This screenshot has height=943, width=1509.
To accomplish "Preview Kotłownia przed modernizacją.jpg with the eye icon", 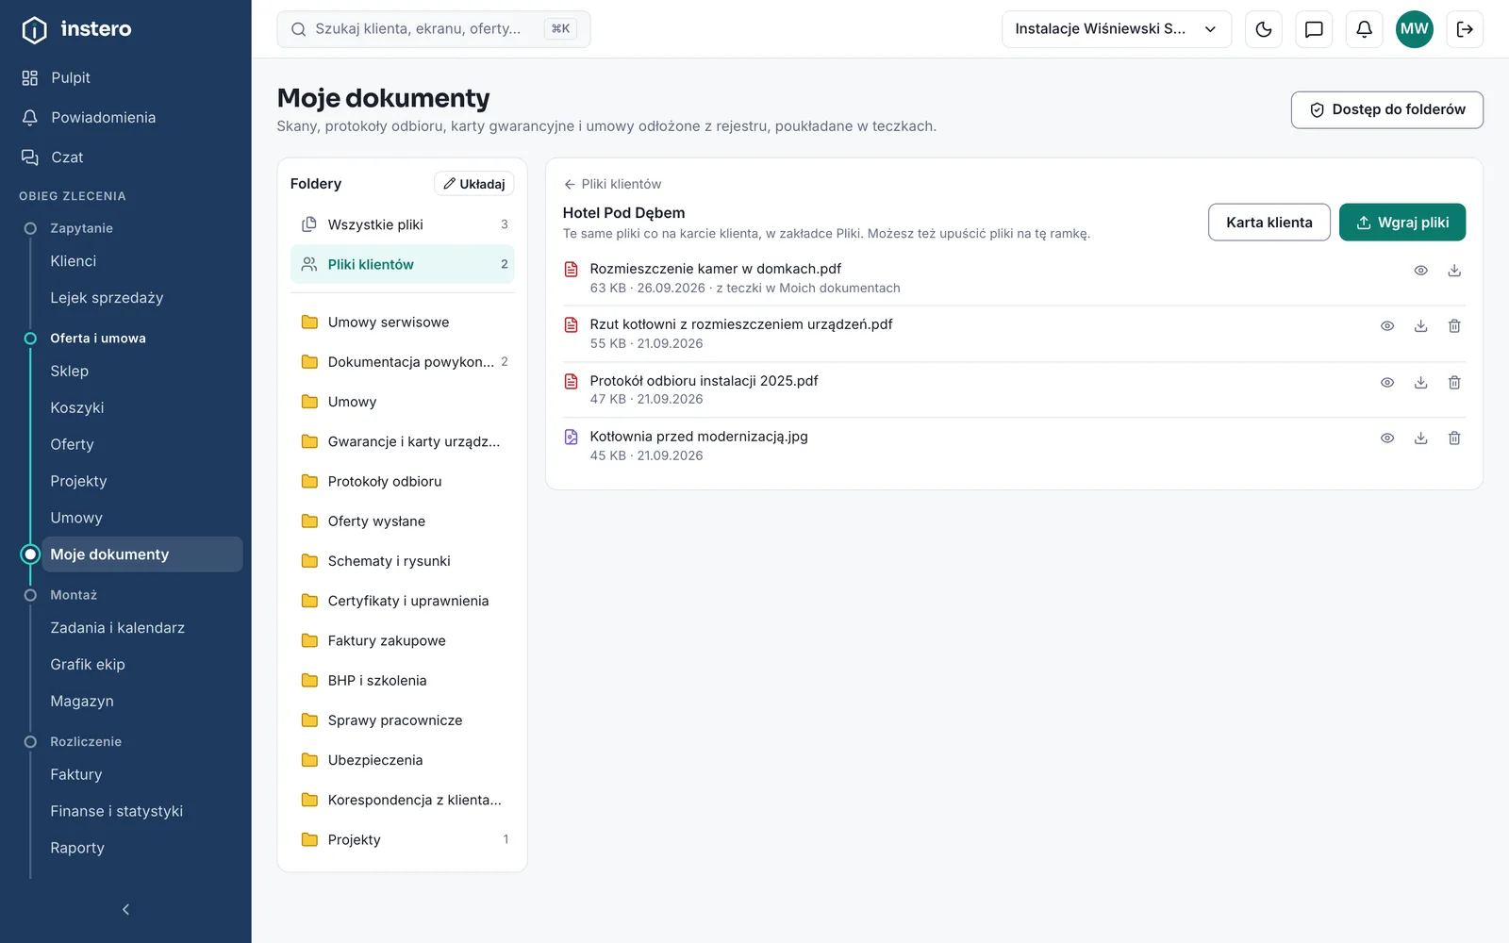I will (1387, 438).
